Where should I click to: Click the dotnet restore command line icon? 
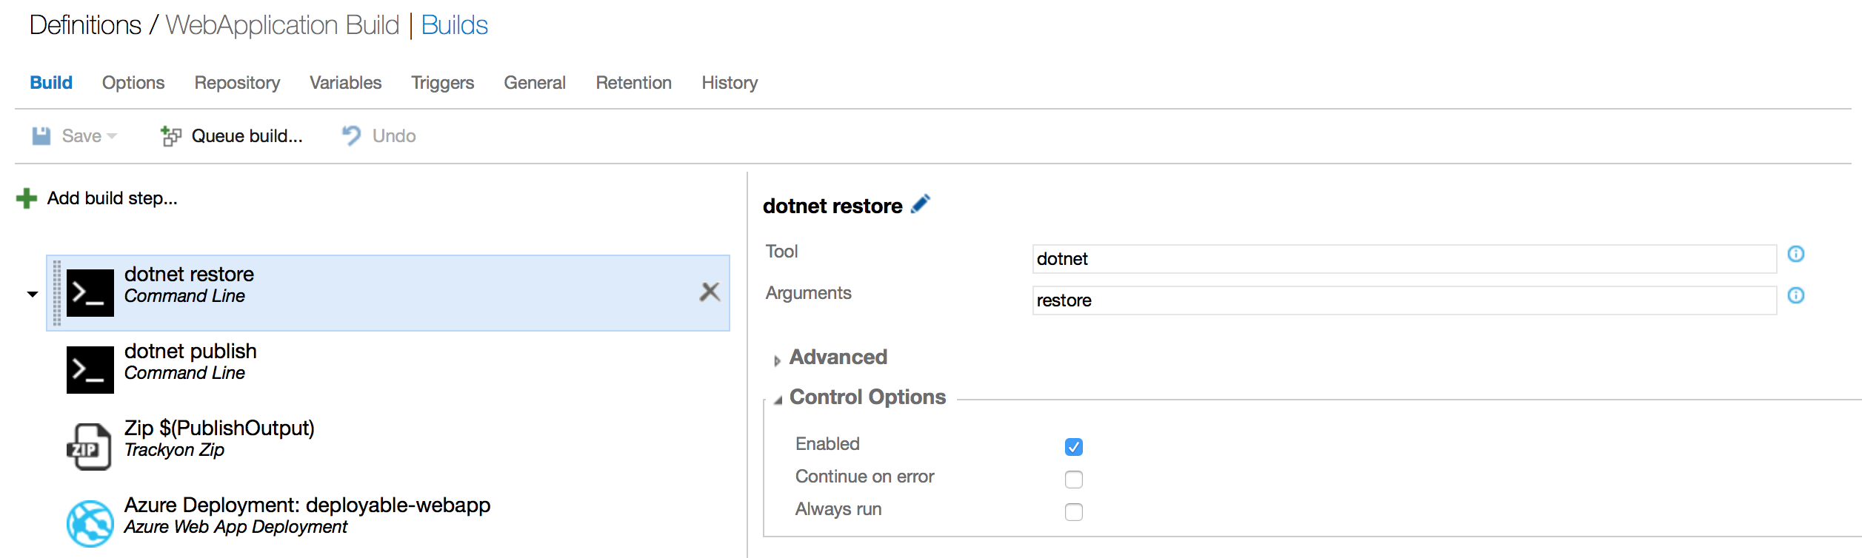click(x=90, y=293)
